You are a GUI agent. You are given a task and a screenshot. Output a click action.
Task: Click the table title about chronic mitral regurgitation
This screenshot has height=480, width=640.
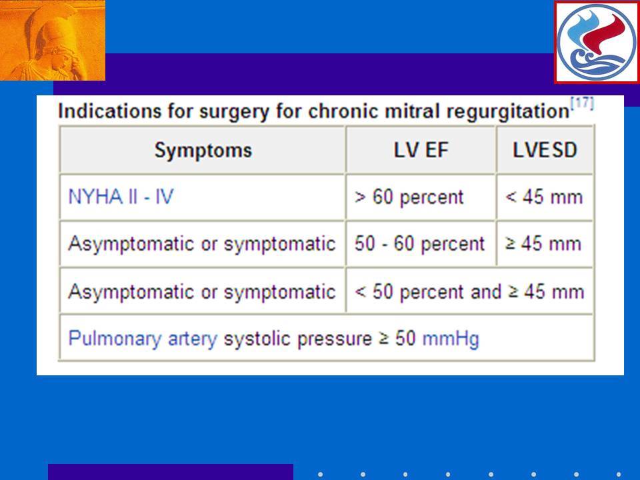pos(313,111)
